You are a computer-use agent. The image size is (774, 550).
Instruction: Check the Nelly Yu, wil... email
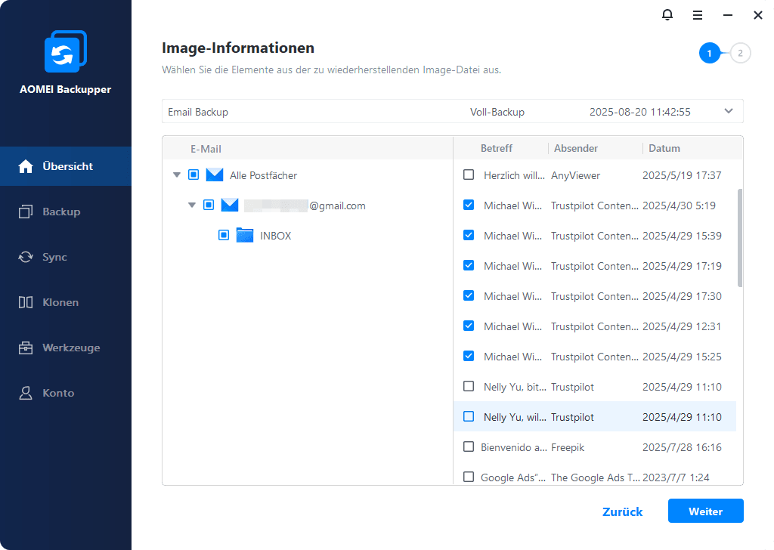coord(469,416)
